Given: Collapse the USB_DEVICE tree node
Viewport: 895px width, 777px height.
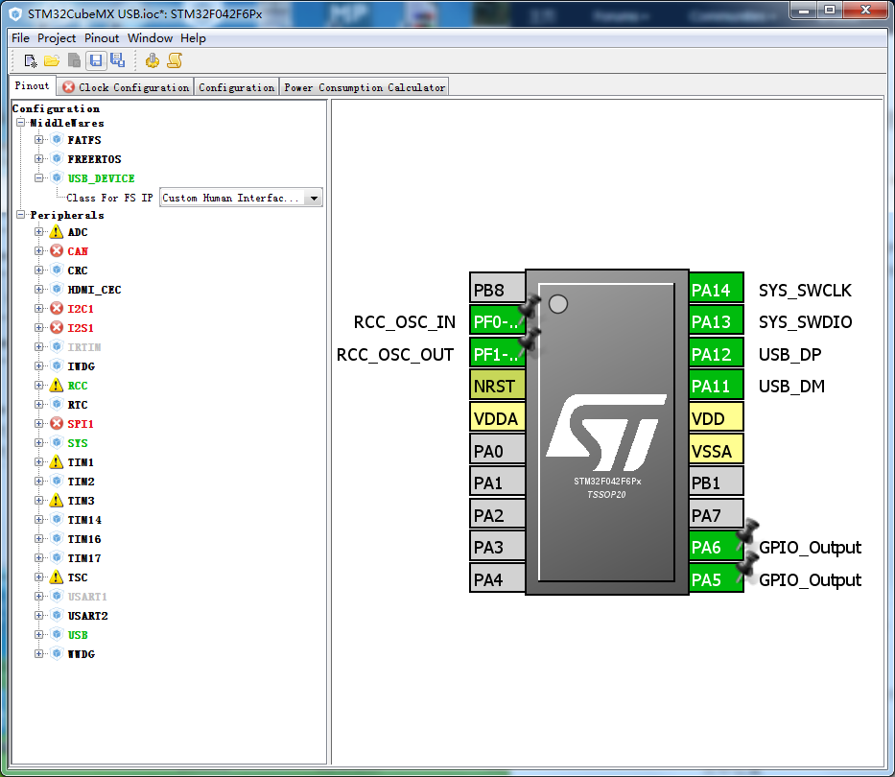Looking at the screenshot, I should tap(38, 178).
